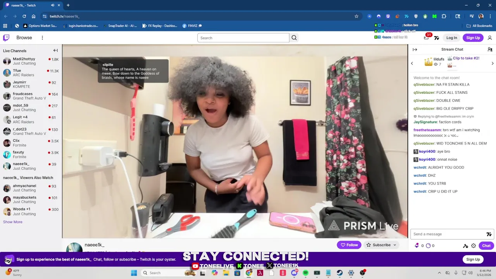Viewport: 496px width, 279px height.
Task: Go to previous chat leaderboard item
Action: tap(412, 63)
